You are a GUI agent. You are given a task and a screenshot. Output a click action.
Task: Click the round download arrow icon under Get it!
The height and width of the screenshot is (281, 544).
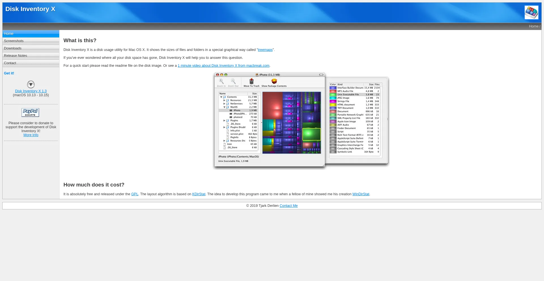pos(31,84)
